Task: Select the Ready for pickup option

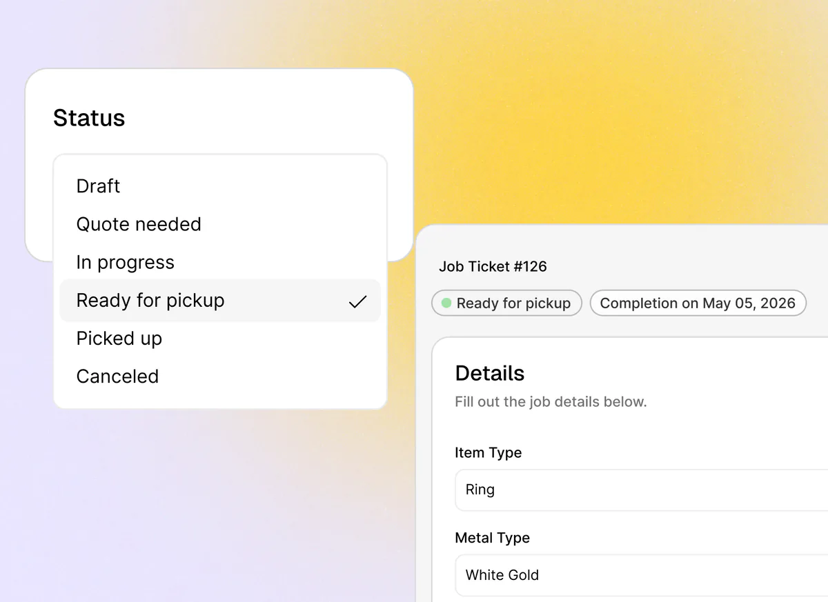Action: pos(219,301)
